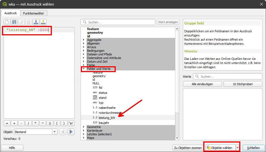Screen dimensions: 266x152
Task: Click the Werte search field
Action: coord(228,77)
